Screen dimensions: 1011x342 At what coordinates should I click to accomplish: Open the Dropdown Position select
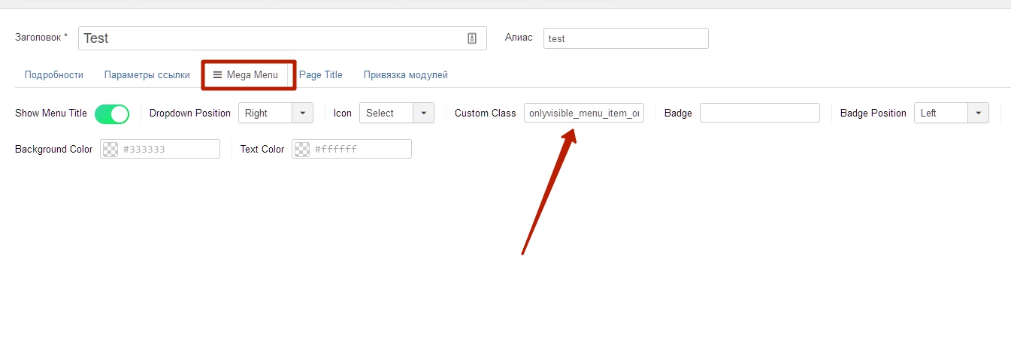tap(265, 113)
